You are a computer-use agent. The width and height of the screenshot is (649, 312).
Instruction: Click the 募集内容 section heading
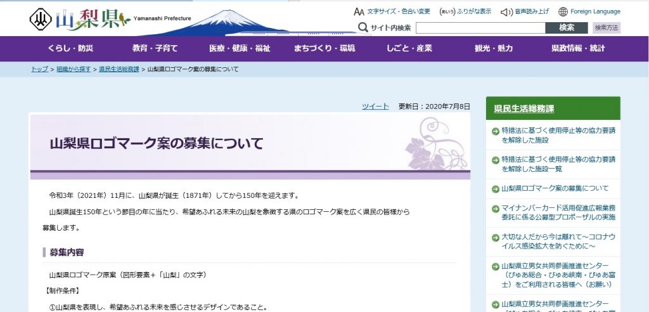tap(67, 252)
